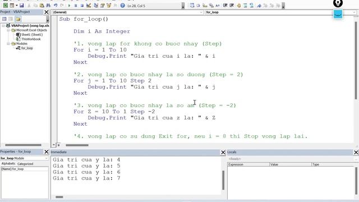Viewport: 359px width, 202px height.
Task: Indent the selected code with the Indent icon
Action: [x=225, y=6]
